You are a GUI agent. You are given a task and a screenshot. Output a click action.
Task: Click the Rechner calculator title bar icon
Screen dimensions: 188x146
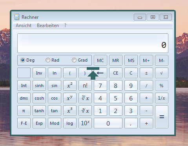tap(17, 17)
